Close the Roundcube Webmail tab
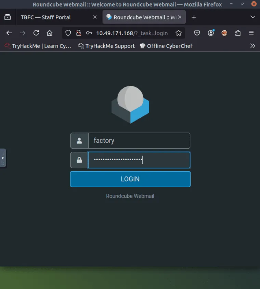Screen dimensions: 260x289 click(x=180, y=17)
